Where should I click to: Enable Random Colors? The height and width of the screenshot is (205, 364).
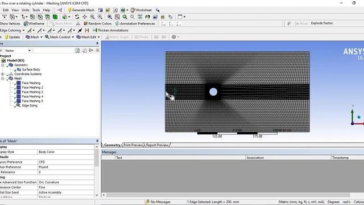pos(97,23)
